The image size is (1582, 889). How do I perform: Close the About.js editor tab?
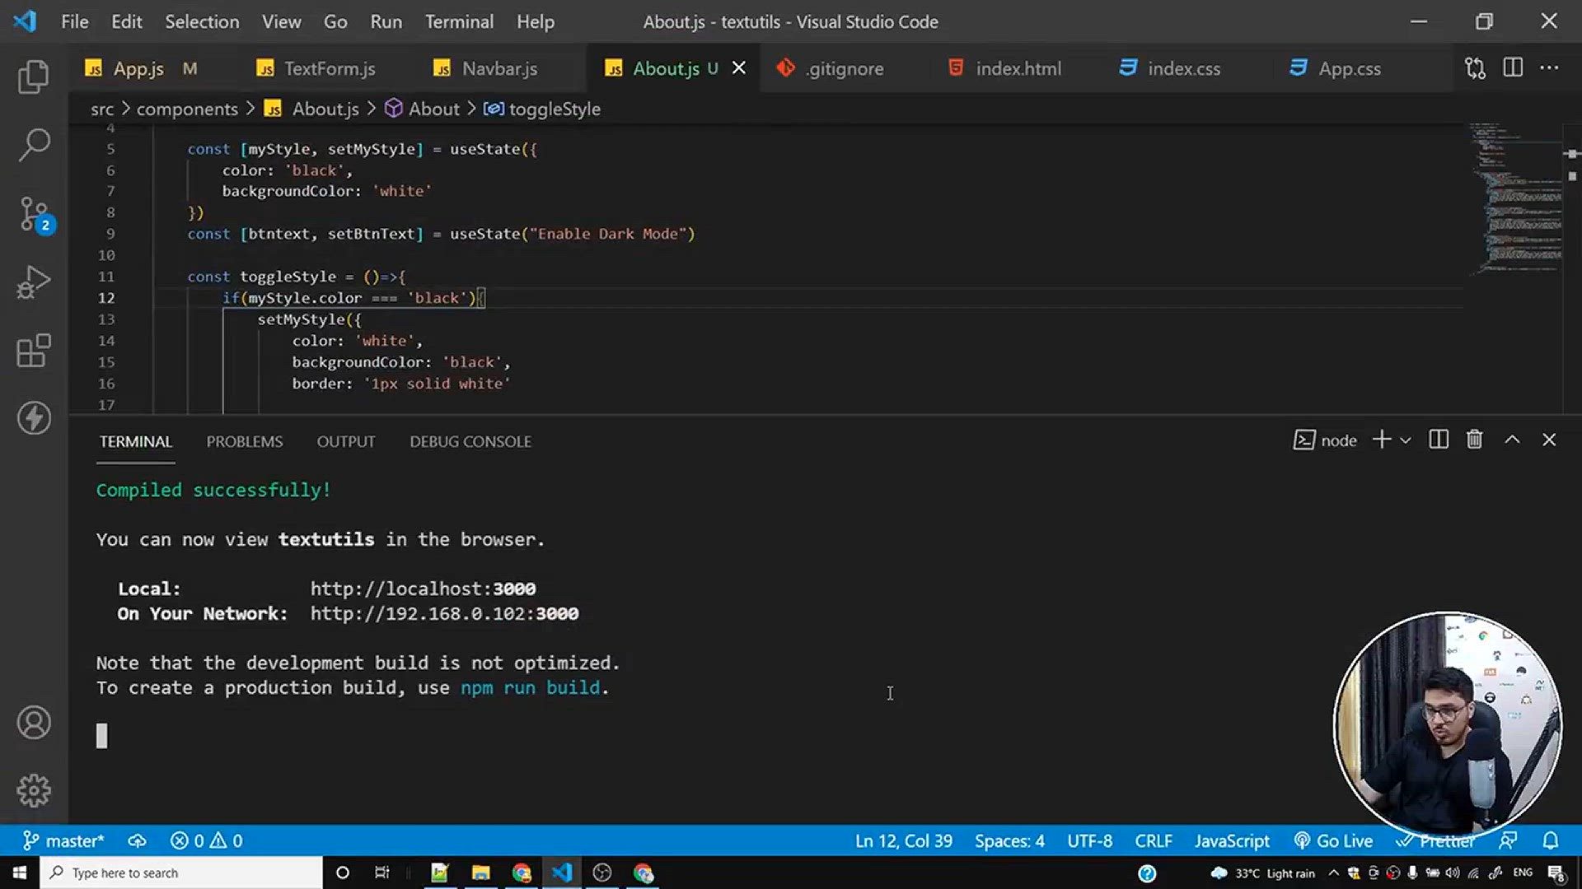coord(739,68)
